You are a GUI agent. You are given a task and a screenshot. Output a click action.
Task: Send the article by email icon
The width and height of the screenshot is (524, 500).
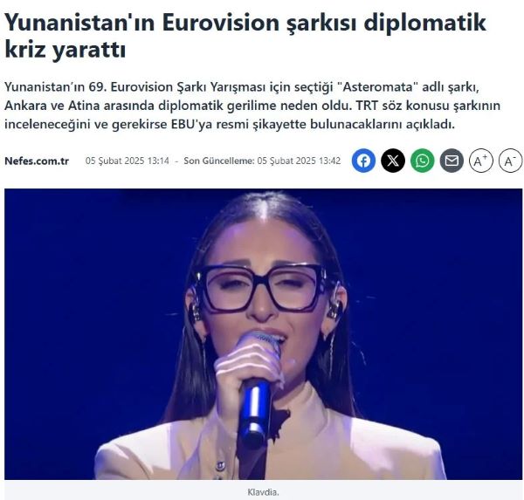pos(452,161)
